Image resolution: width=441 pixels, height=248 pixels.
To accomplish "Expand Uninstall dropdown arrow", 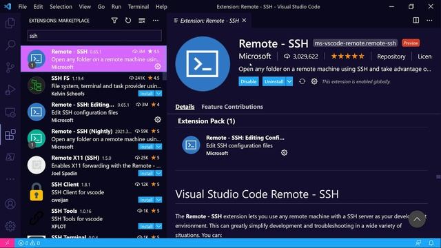I will [x=289, y=81].
